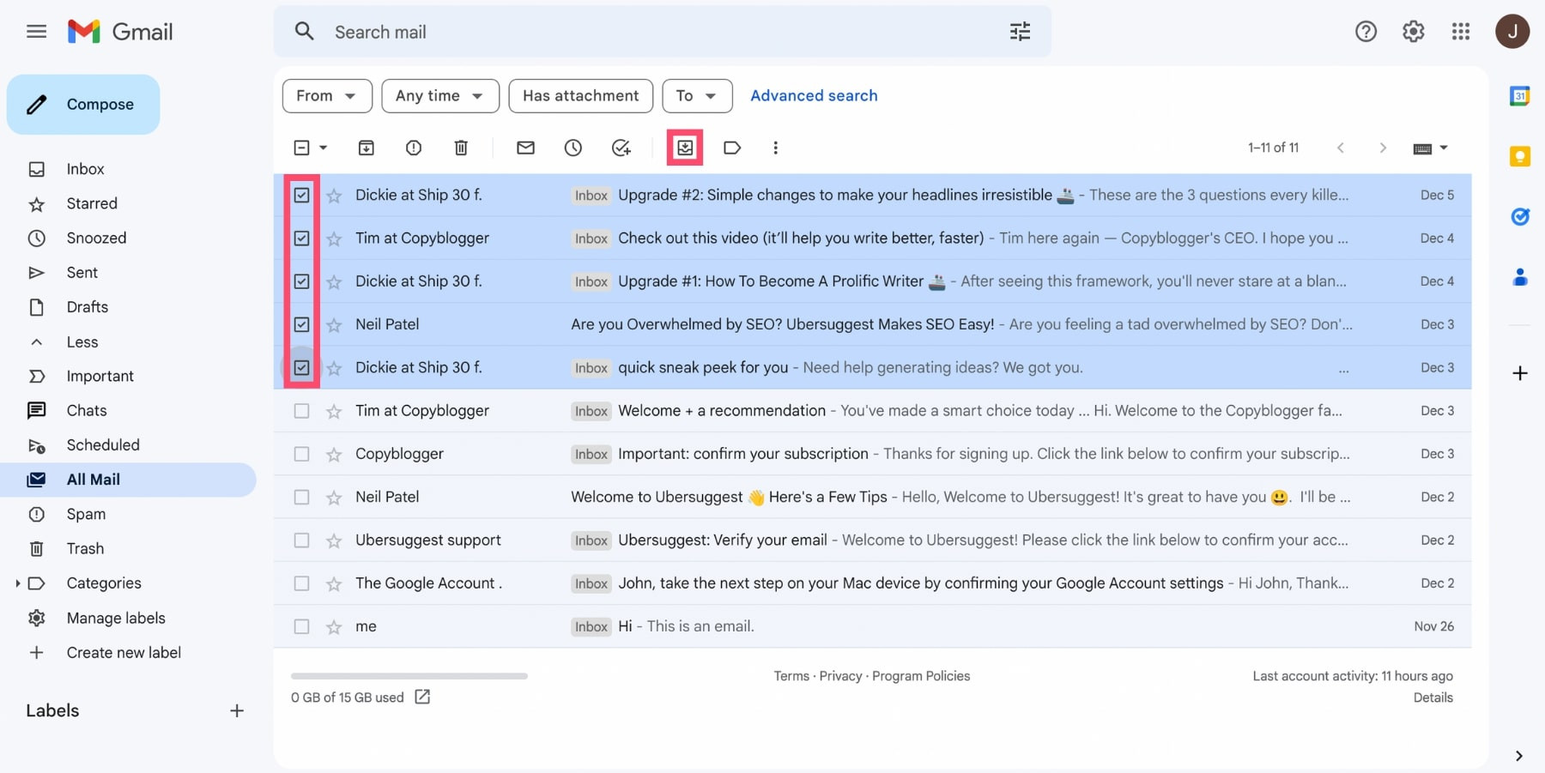Screen dimensions: 1545x773
Task: Snooze the selected emails
Action: coord(573,148)
